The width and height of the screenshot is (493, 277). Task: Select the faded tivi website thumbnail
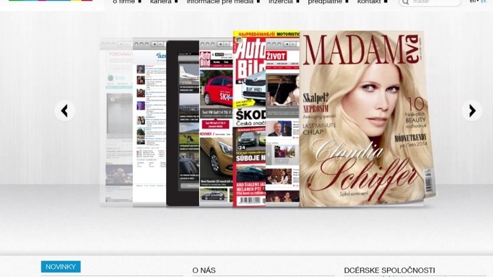click(116, 123)
